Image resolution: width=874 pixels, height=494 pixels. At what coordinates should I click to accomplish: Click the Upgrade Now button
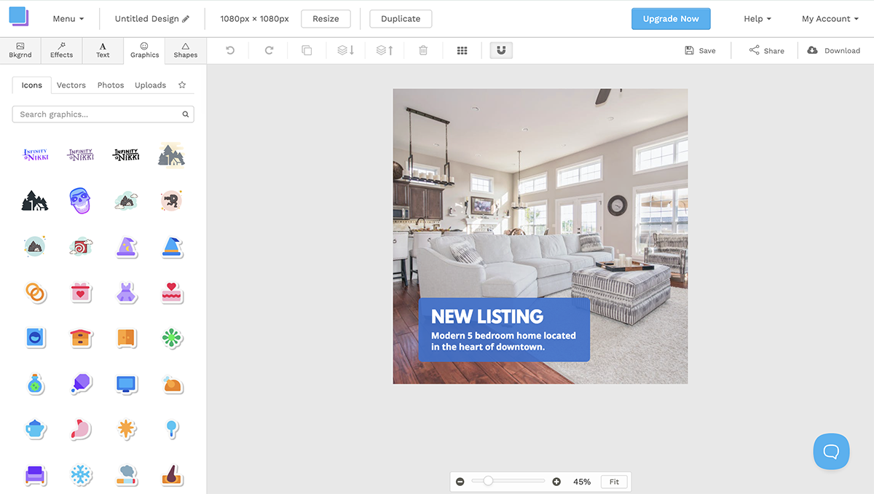pyautogui.click(x=671, y=19)
